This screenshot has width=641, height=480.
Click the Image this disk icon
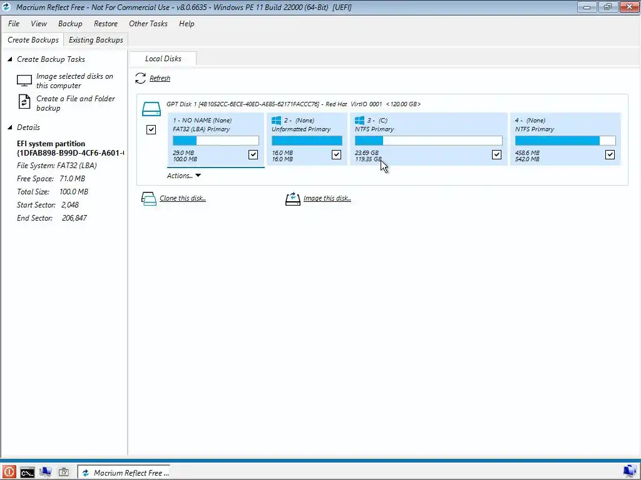tap(293, 199)
